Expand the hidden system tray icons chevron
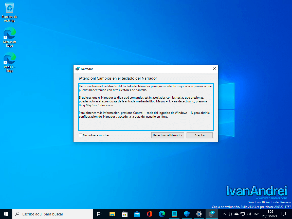This screenshot has height=219, width=292. [x=224, y=214]
